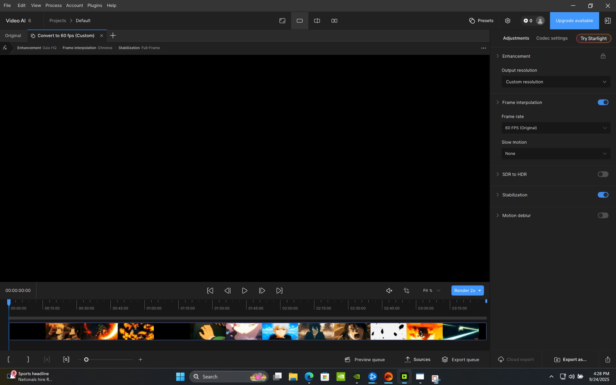Select the side-by-side comparison view icon
The width and height of the screenshot is (616, 385).
tap(334, 21)
